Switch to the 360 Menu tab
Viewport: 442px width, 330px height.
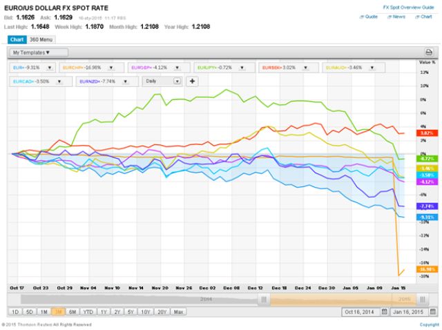click(41, 39)
